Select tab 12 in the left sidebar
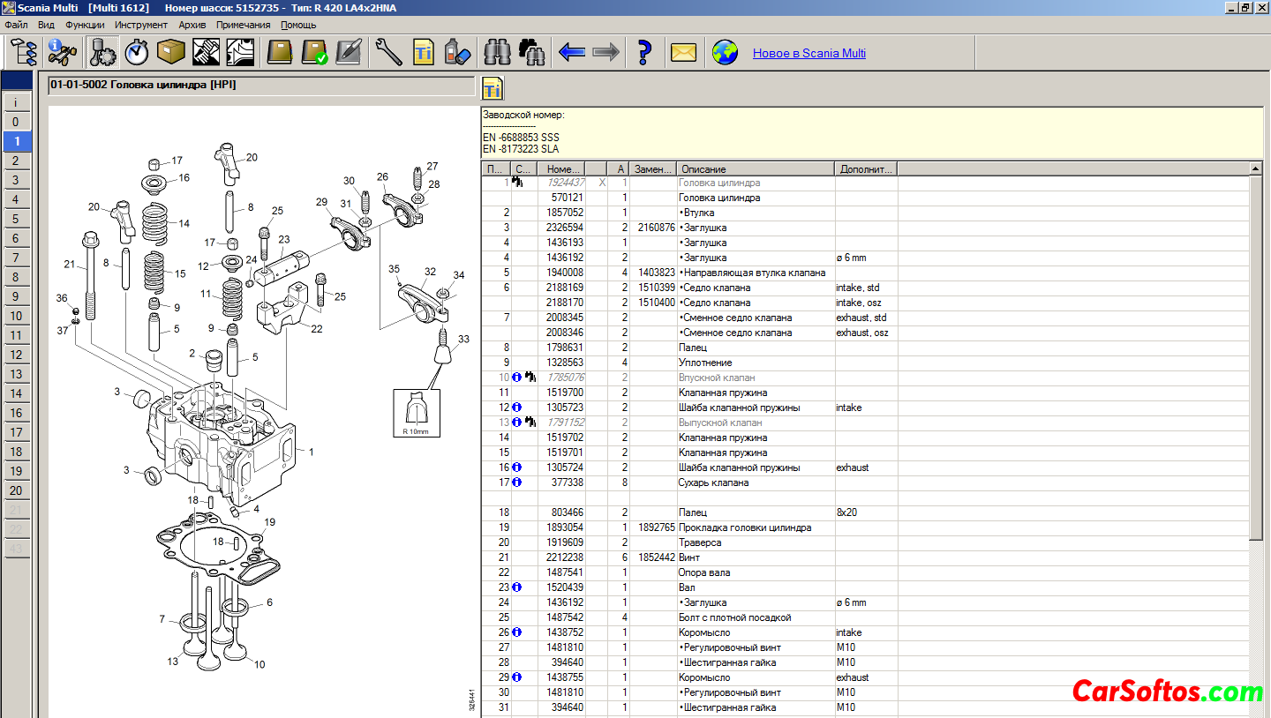This screenshot has height=718, width=1271. [16, 355]
